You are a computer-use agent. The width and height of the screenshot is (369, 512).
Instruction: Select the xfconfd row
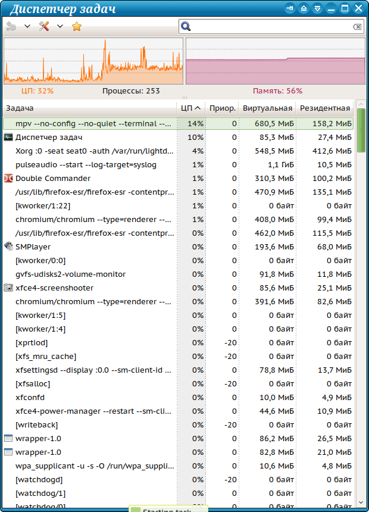tap(179, 398)
